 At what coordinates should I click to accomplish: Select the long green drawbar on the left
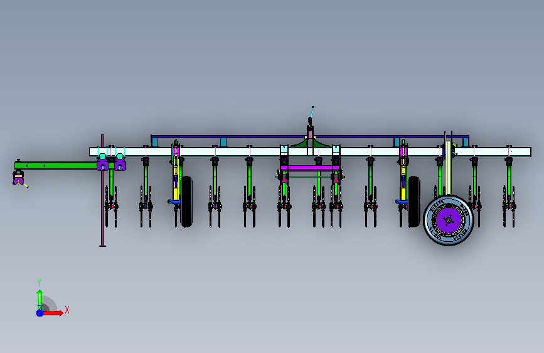click(x=56, y=165)
